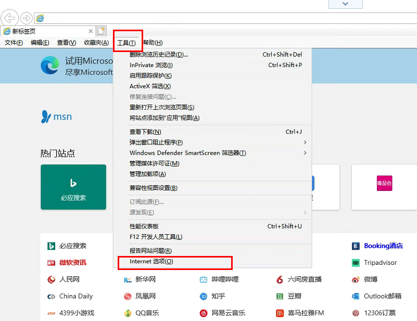Select the 新标签页 tab
This screenshot has height=321, width=417.
[48, 31]
